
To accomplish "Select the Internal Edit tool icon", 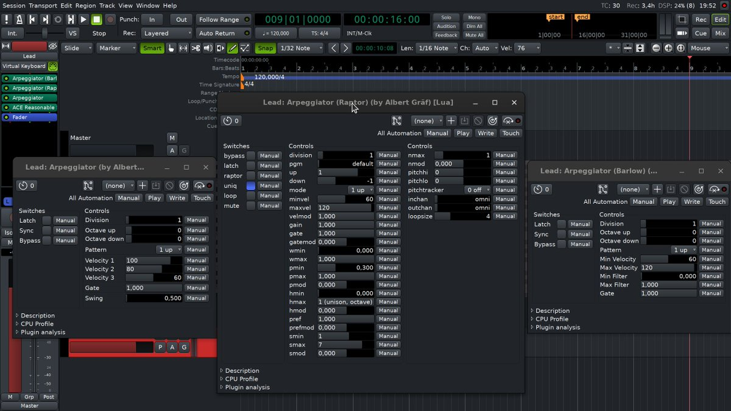I will 244,48.
